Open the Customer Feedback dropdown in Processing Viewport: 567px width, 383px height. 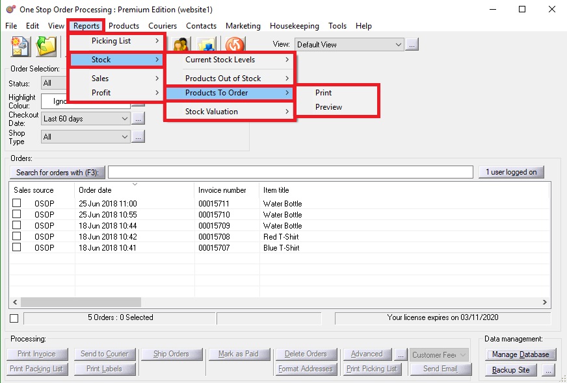(439, 355)
